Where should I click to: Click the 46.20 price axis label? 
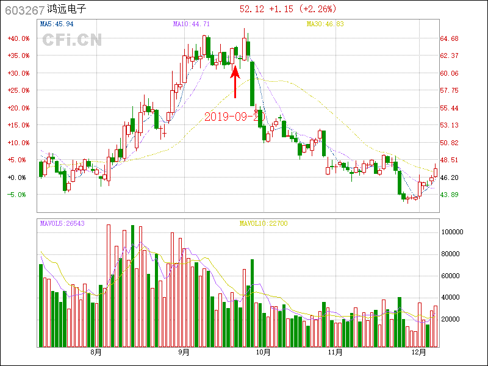[449, 178]
